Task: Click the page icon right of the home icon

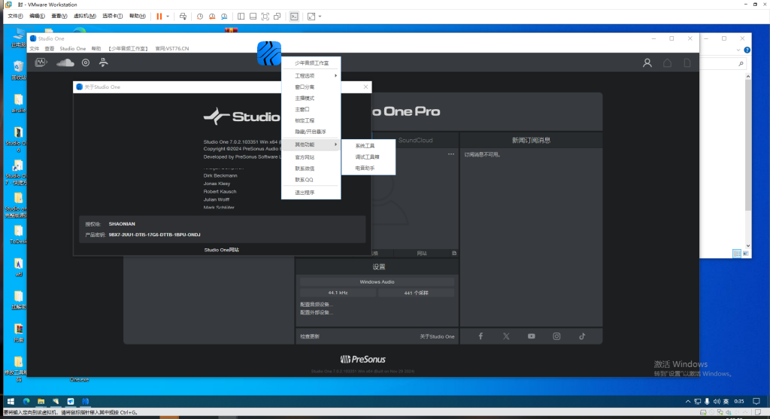Action: click(687, 63)
